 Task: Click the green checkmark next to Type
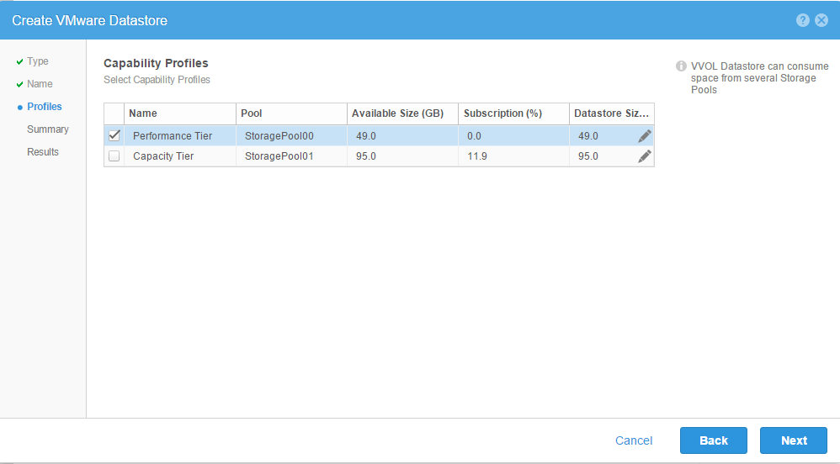(x=20, y=61)
